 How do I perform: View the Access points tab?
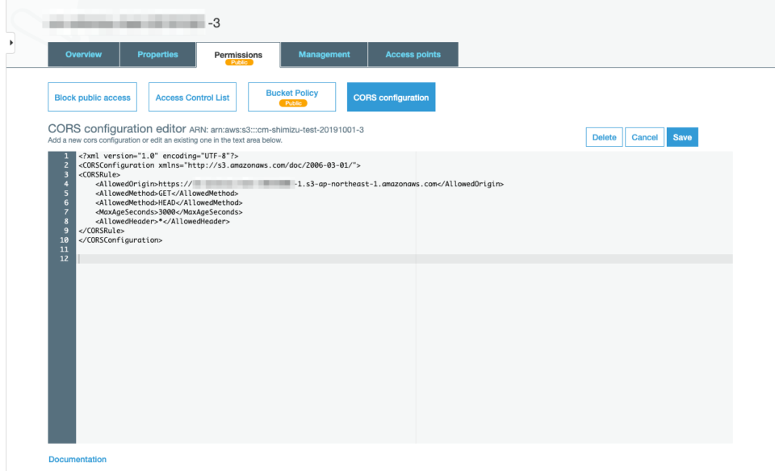coord(413,54)
